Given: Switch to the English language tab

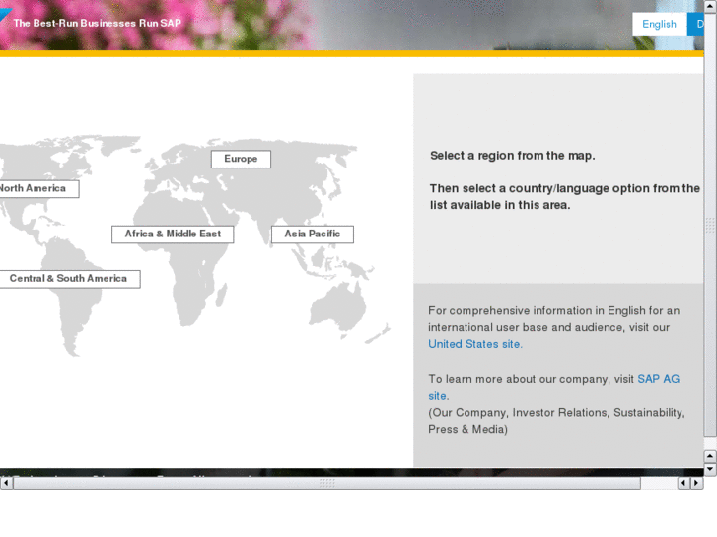Looking at the screenshot, I should 660,25.
